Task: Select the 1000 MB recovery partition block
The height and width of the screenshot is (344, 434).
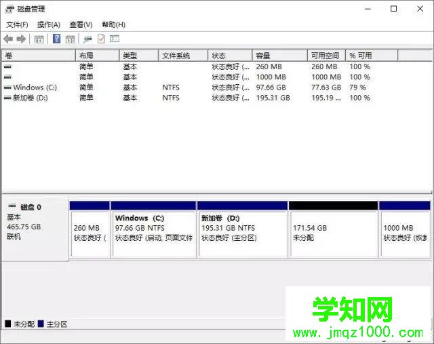Action: [405, 229]
